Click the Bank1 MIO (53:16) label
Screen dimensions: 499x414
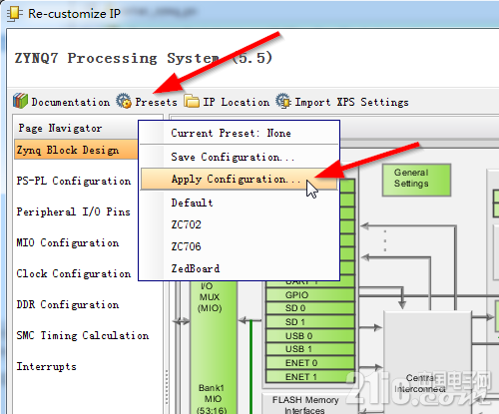[x=212, y=399]
